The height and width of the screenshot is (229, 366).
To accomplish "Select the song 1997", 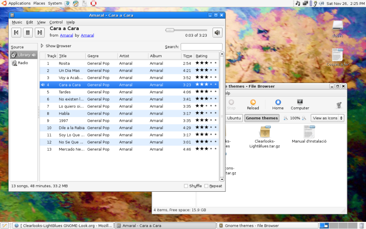I will point(129,121).
